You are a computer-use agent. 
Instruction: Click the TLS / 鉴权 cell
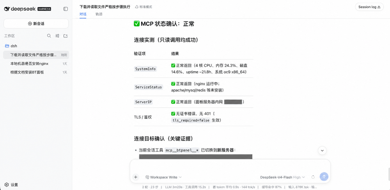[x=143, y=117]
